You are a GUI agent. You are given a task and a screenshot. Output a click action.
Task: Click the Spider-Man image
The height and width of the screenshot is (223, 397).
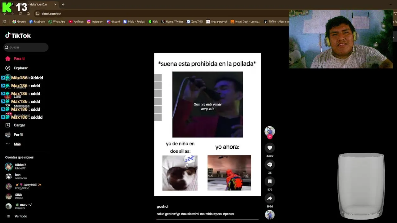pos(229,173)
